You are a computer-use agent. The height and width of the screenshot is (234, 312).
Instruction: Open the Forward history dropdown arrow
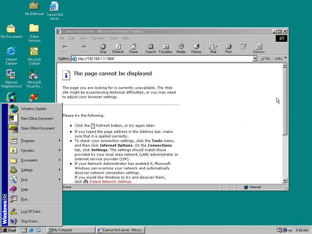[x=93, y=48]
